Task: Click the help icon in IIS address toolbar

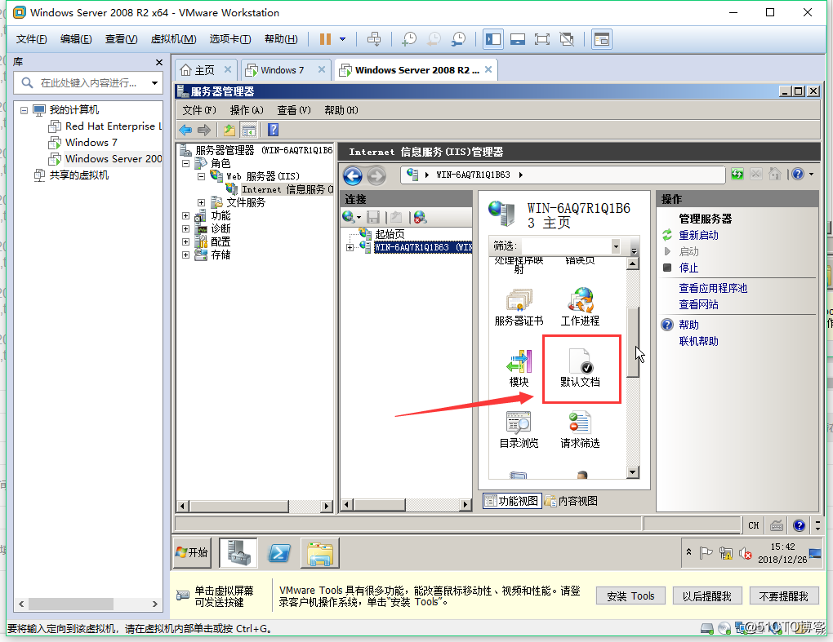Action: tap(798, 174)
